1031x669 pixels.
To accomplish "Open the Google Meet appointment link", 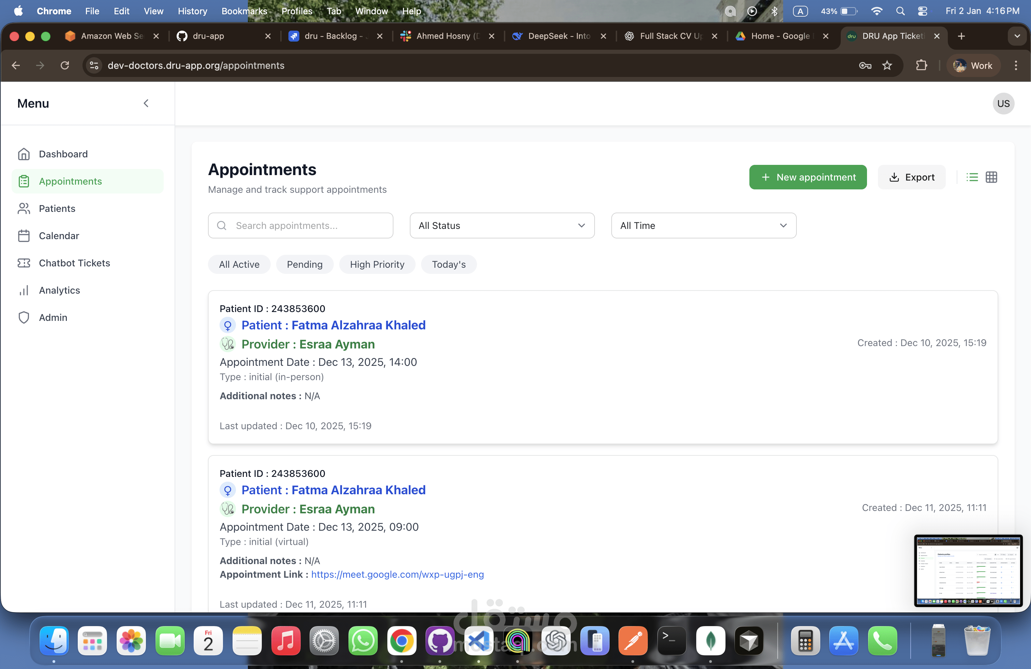I will (397, 574).
